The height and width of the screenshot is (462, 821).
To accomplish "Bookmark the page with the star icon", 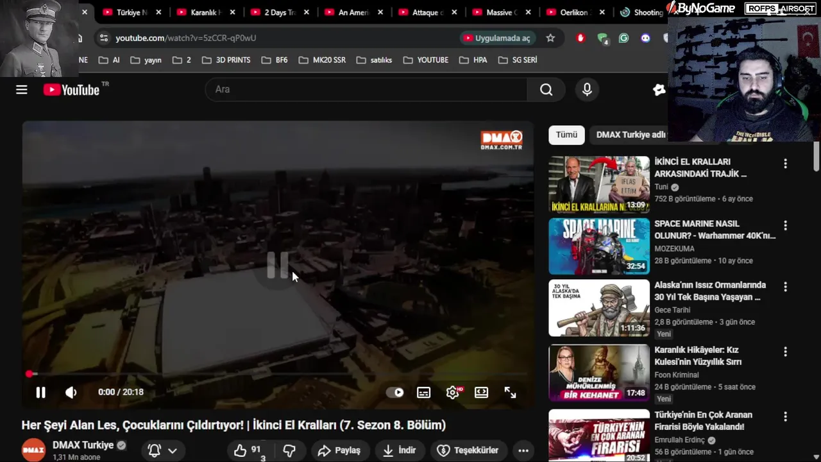I will pyautogui.click(x=550, y=38).
